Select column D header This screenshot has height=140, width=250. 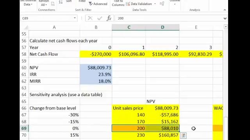(x=162, y=27)
